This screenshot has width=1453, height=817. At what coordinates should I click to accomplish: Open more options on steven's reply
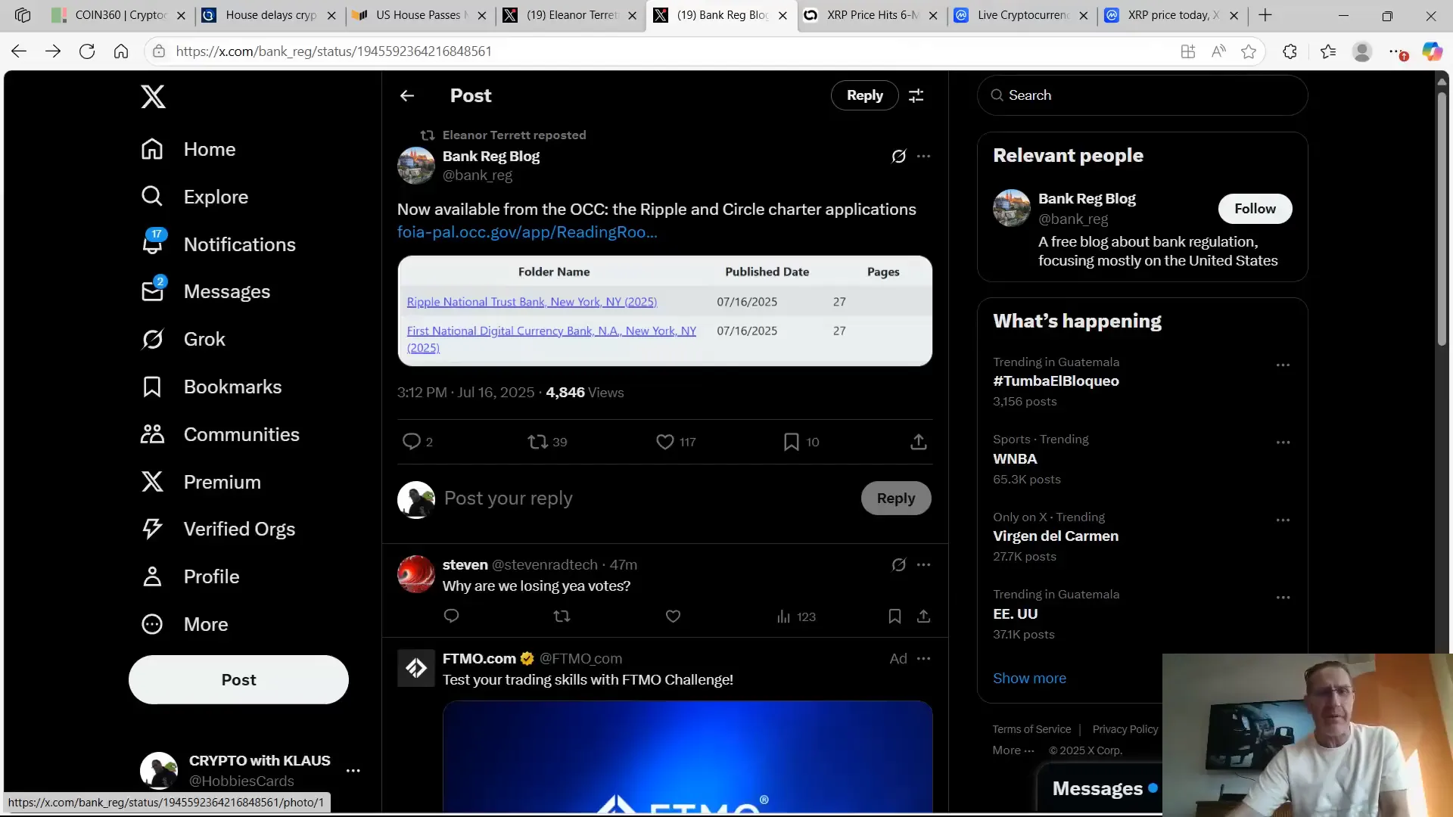click(923, 564)
